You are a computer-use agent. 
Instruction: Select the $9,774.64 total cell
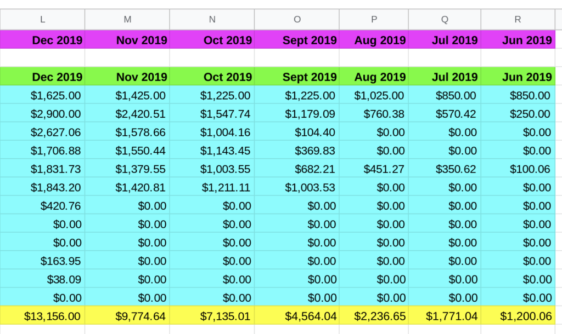coord(127,316)
